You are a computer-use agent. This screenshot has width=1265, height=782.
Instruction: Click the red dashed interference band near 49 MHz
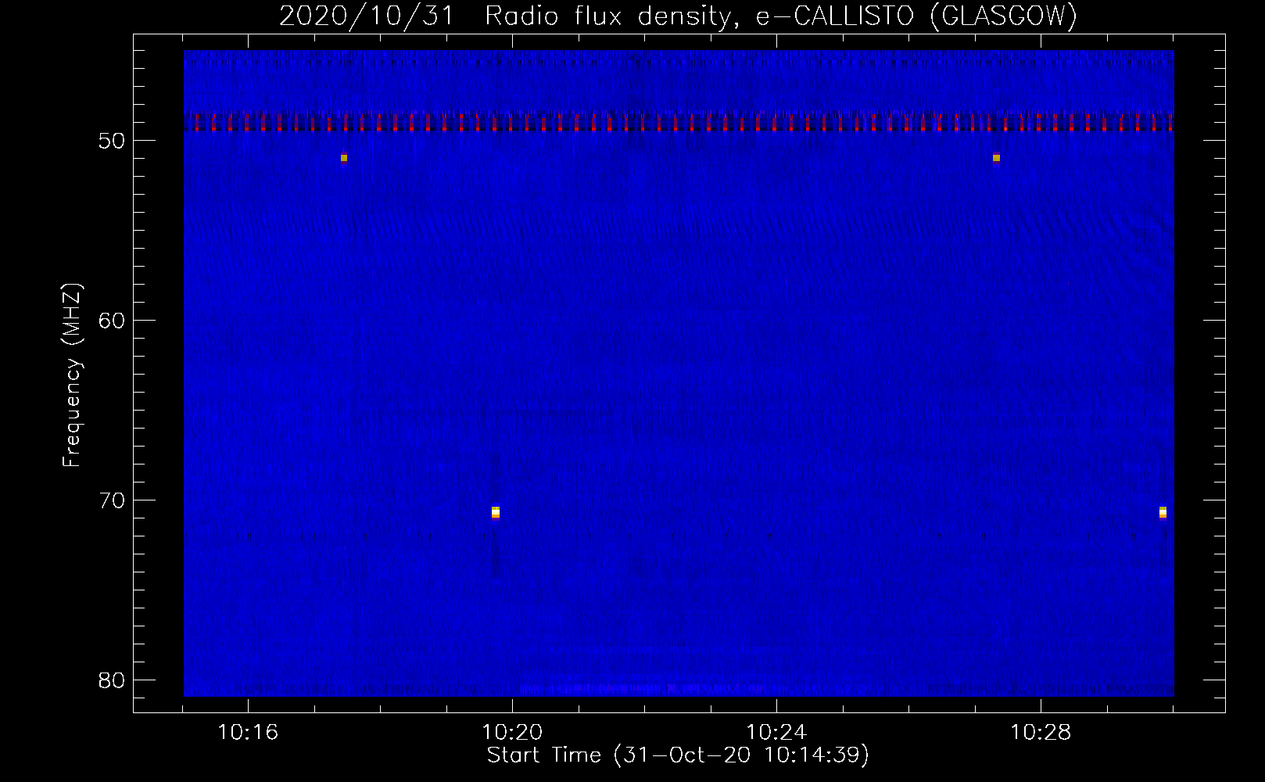pos(679,123)
